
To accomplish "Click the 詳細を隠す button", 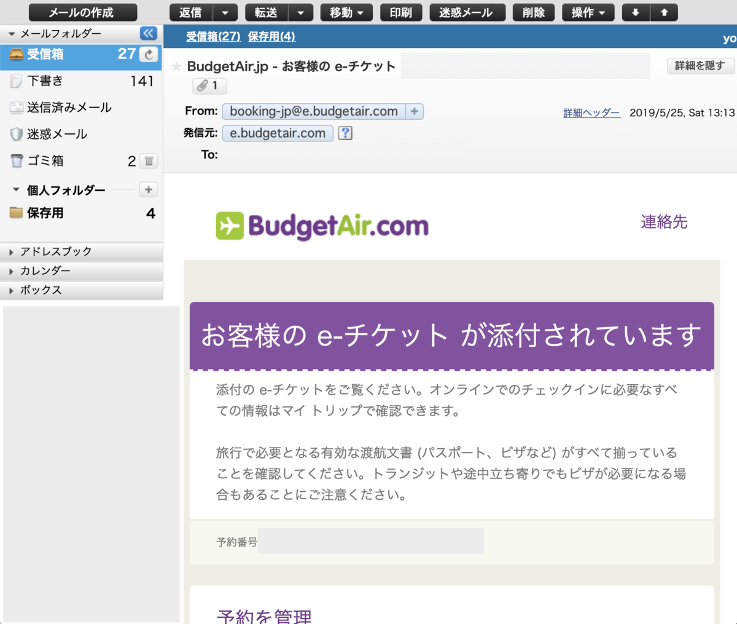I will pos(700,66).
